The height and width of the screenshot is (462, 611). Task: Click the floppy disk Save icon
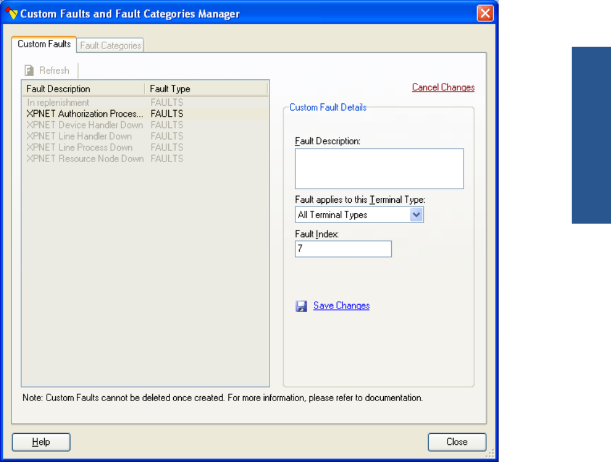[302, 306]
